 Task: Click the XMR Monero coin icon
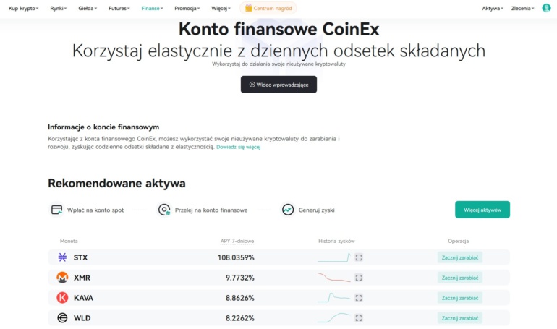[x=62, y=278]
